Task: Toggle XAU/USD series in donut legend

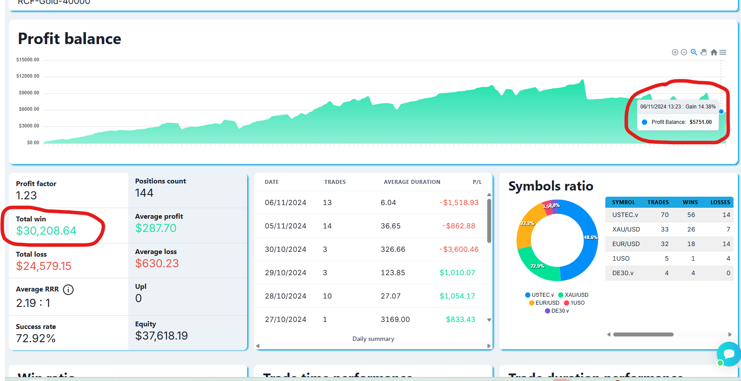Action: (573, 295)
